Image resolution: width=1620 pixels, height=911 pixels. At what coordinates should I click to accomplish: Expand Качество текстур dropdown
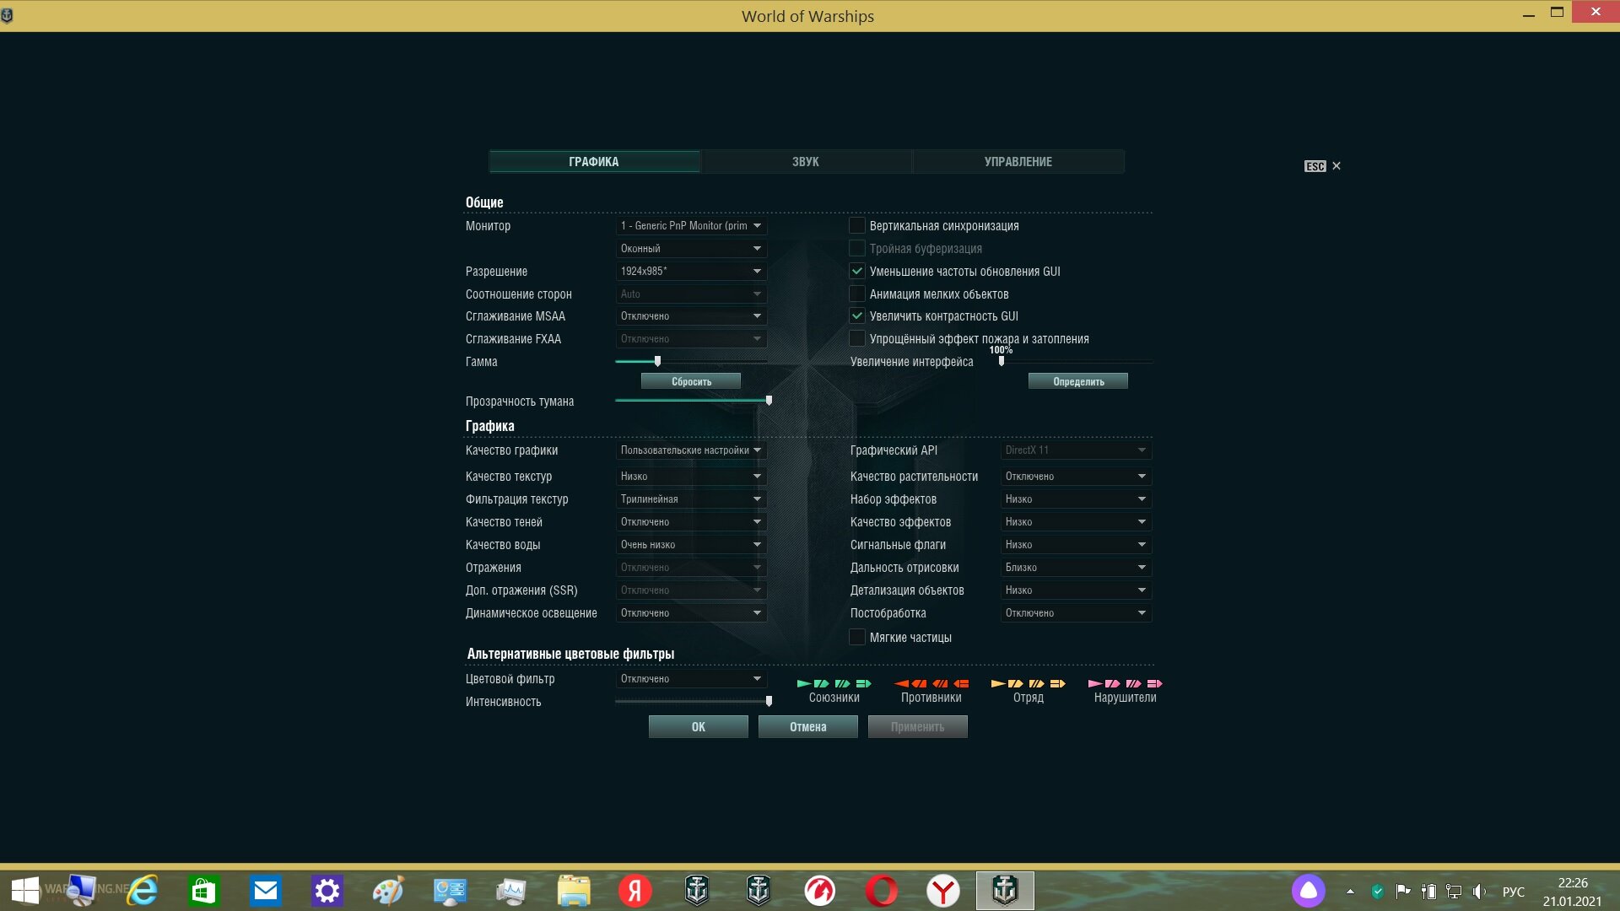[x=691, y=477]
